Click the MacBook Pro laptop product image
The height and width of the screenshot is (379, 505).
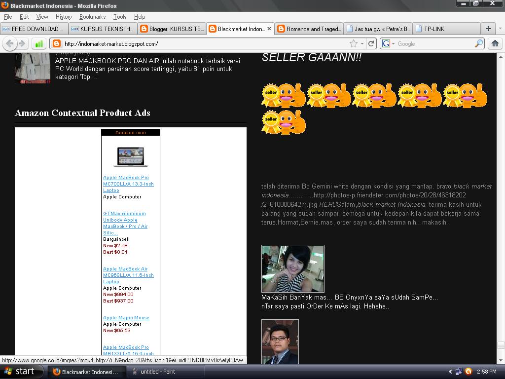[130, 156]
